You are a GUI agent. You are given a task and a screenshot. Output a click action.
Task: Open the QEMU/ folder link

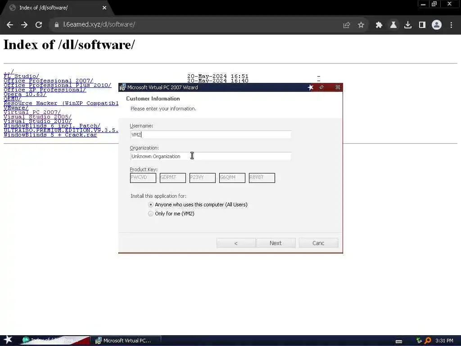tap(12, 99)
